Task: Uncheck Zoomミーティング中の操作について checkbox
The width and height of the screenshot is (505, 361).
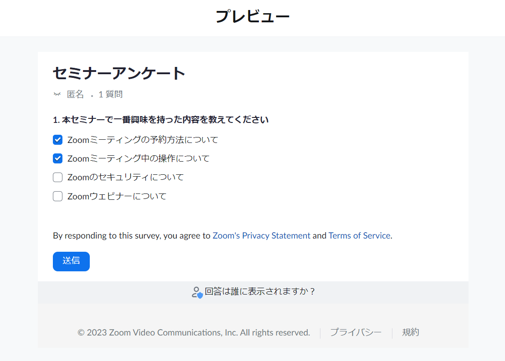Action: [x=57, y=158]
